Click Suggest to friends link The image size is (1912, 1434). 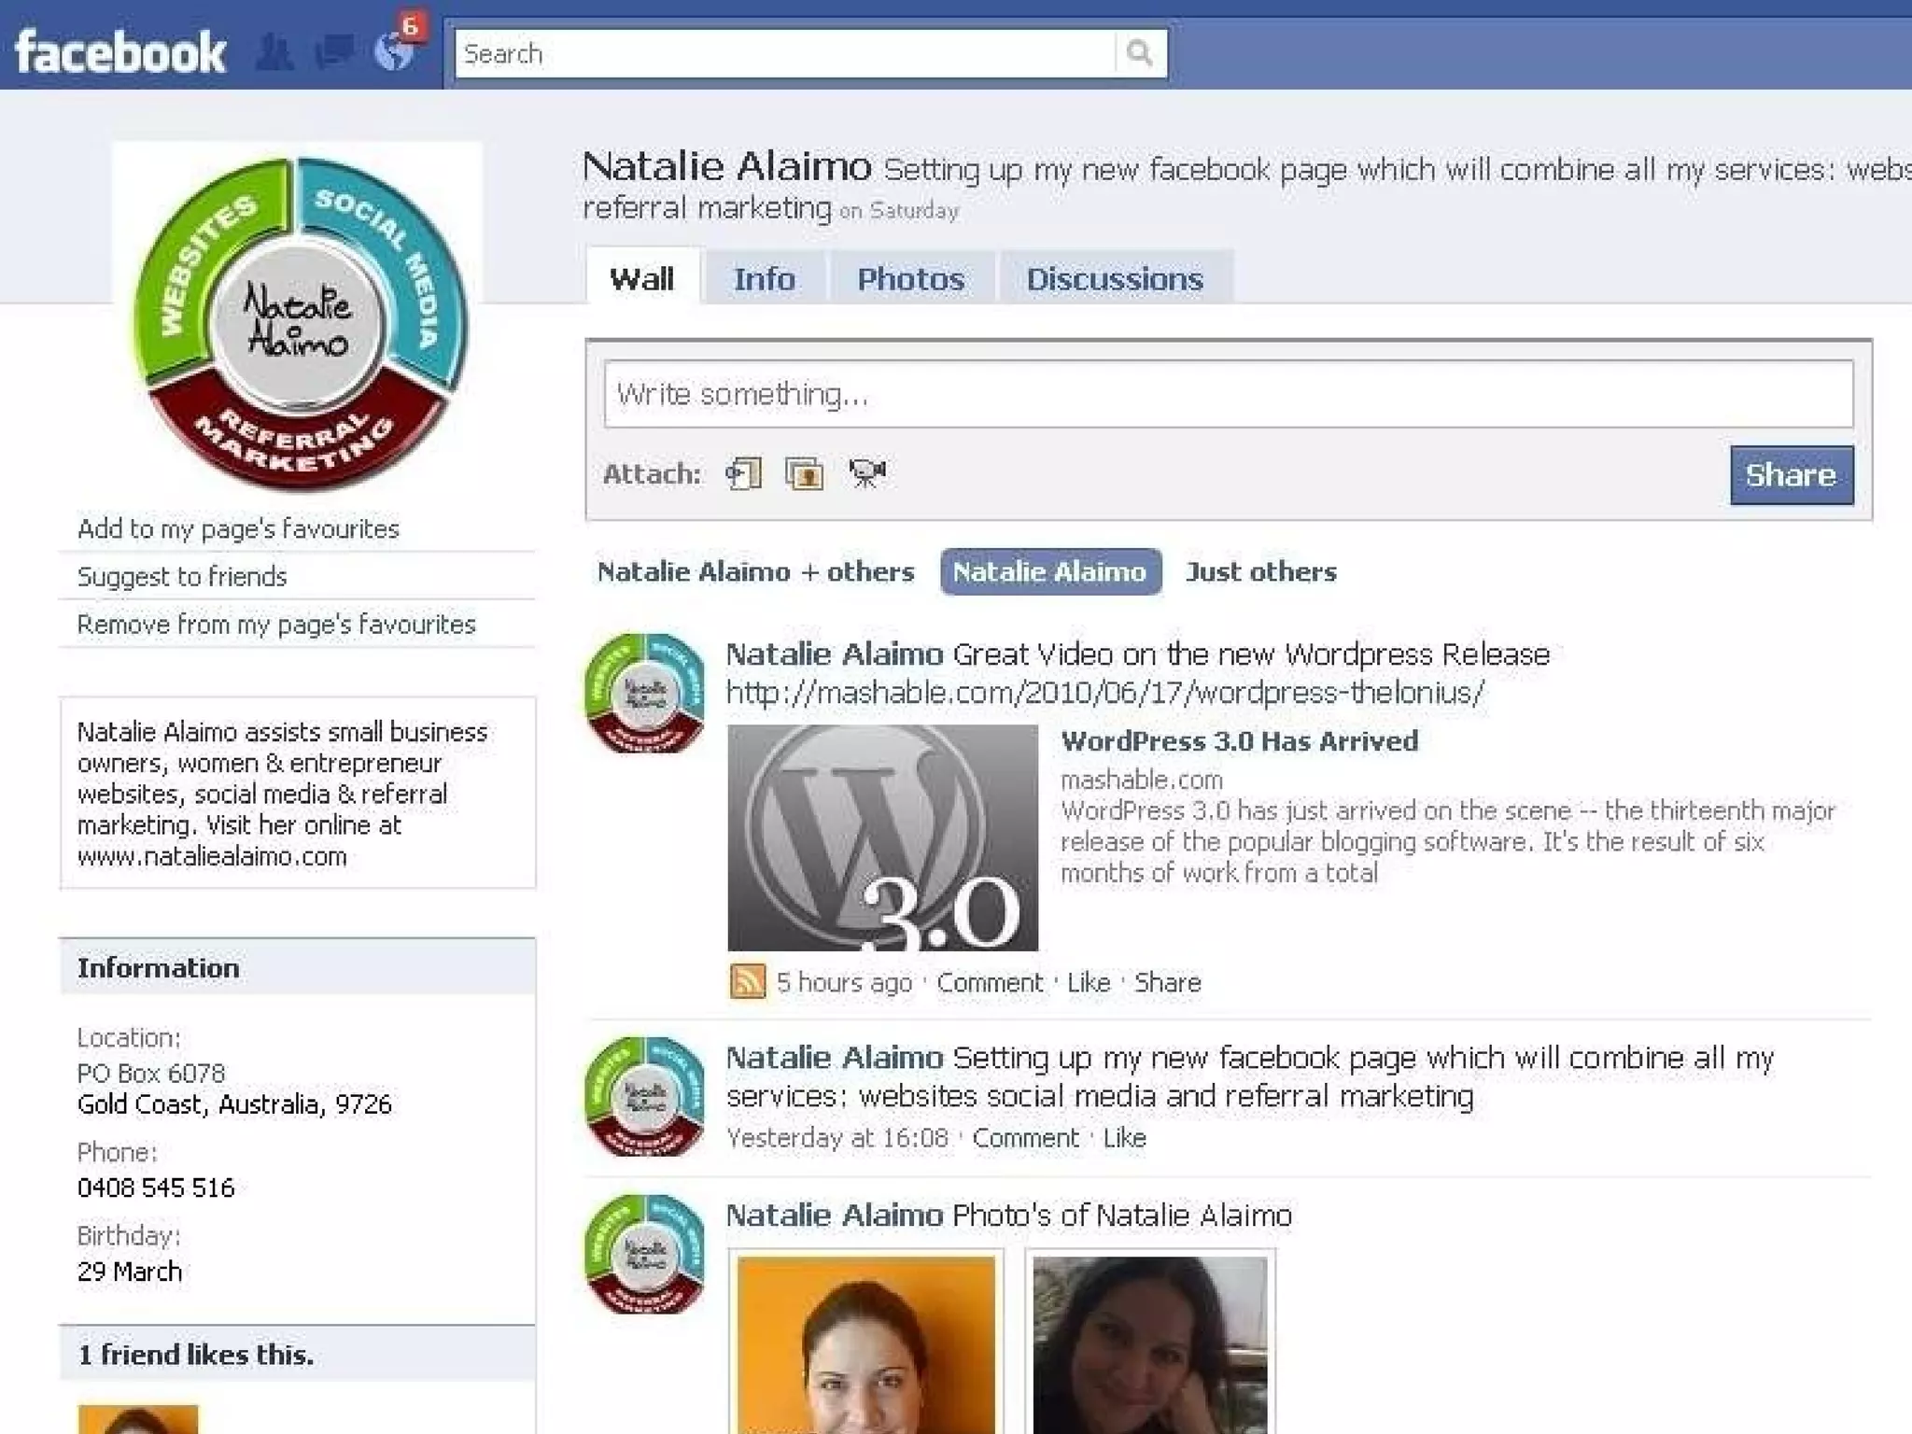click(182, 576)
